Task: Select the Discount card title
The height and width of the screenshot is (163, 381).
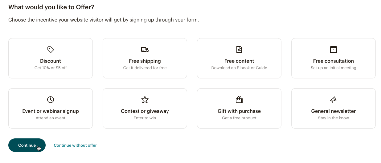Action: coord(51,61)
